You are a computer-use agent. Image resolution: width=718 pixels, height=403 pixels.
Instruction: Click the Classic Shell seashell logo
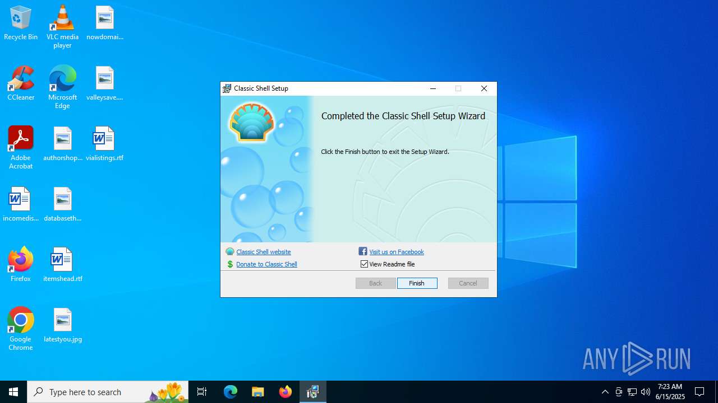click(x=252, y=121)
